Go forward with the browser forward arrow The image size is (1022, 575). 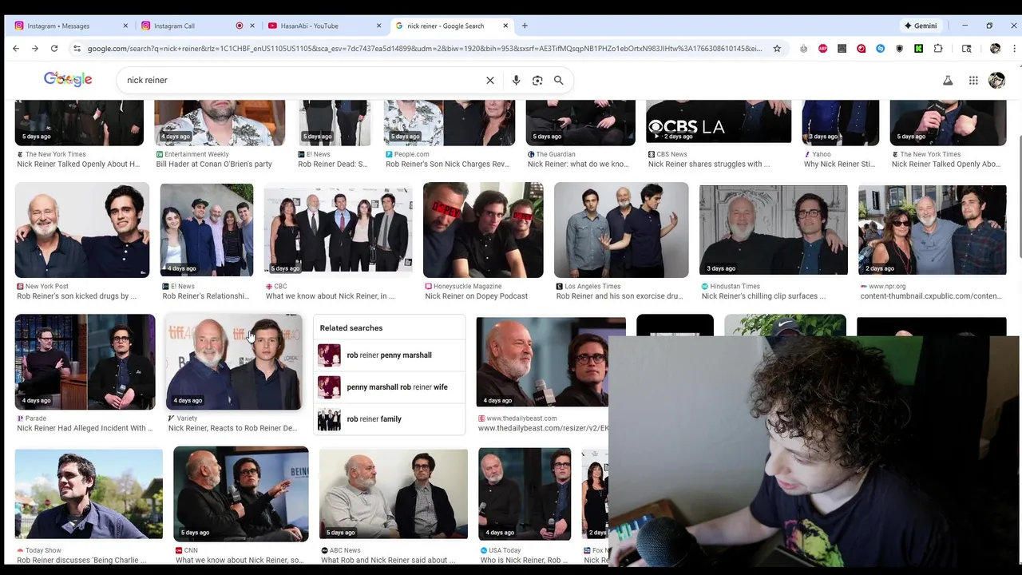click(35, 49)
